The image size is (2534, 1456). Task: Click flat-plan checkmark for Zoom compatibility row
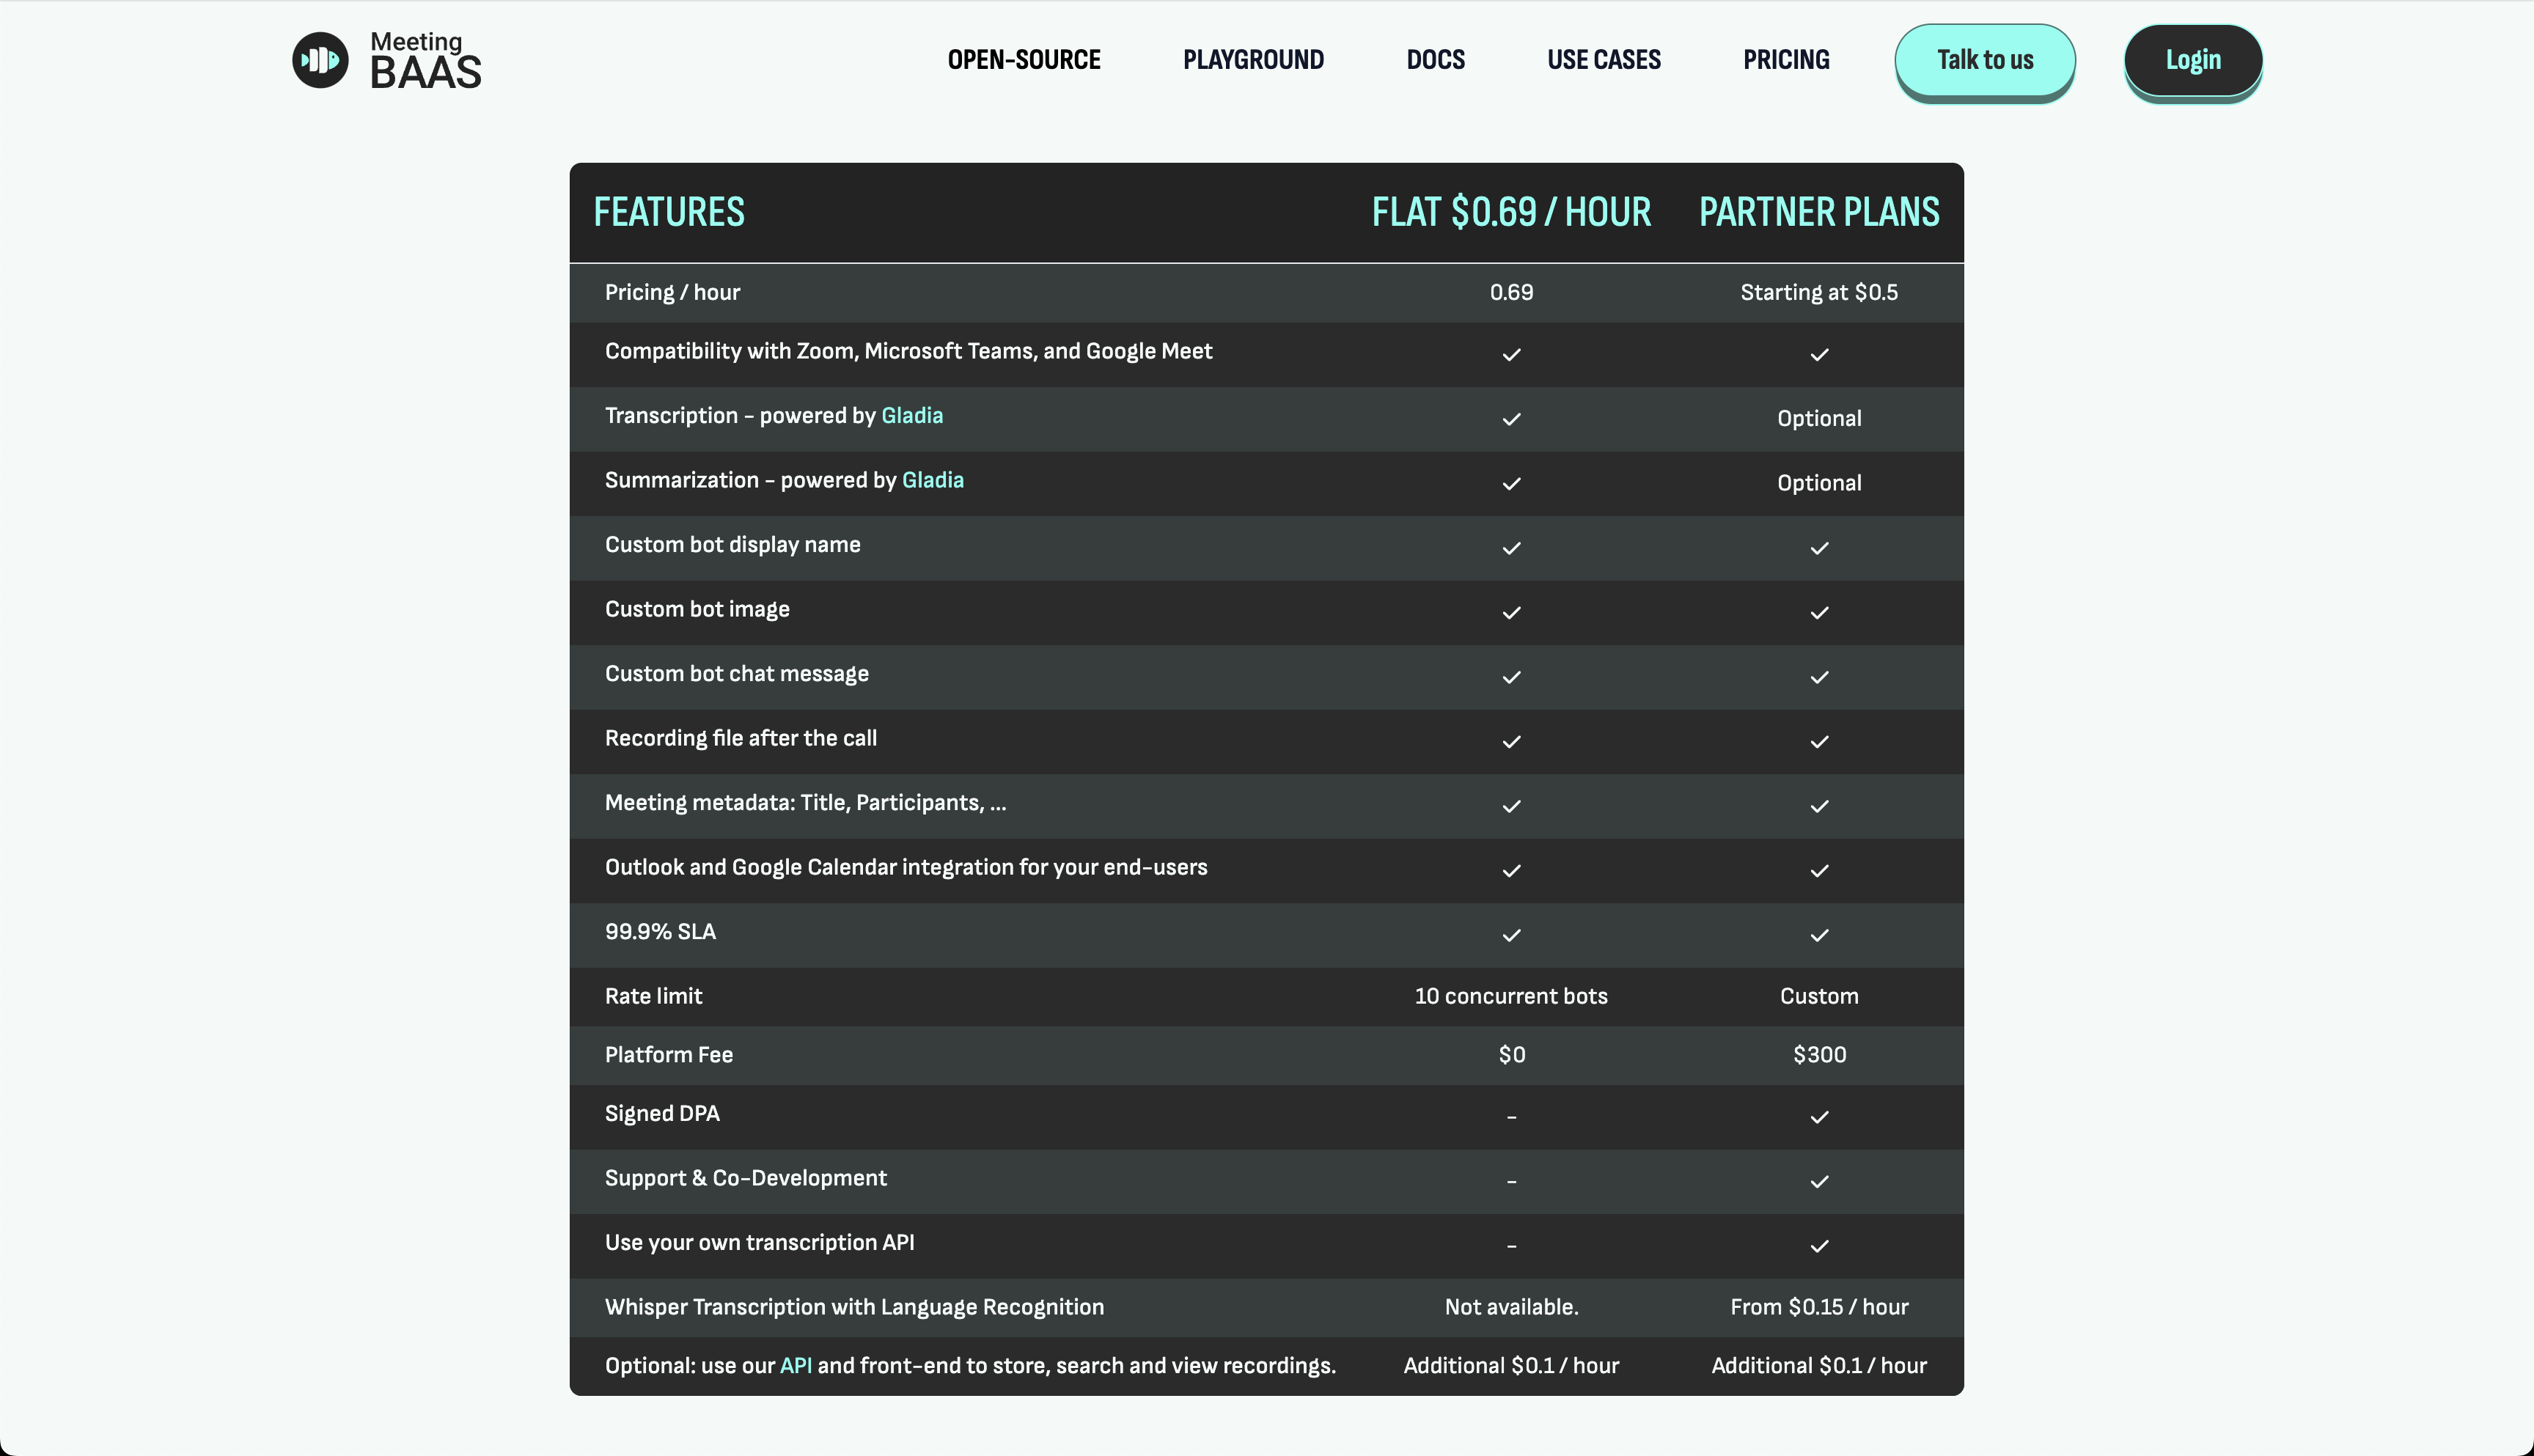(1511, 355)
